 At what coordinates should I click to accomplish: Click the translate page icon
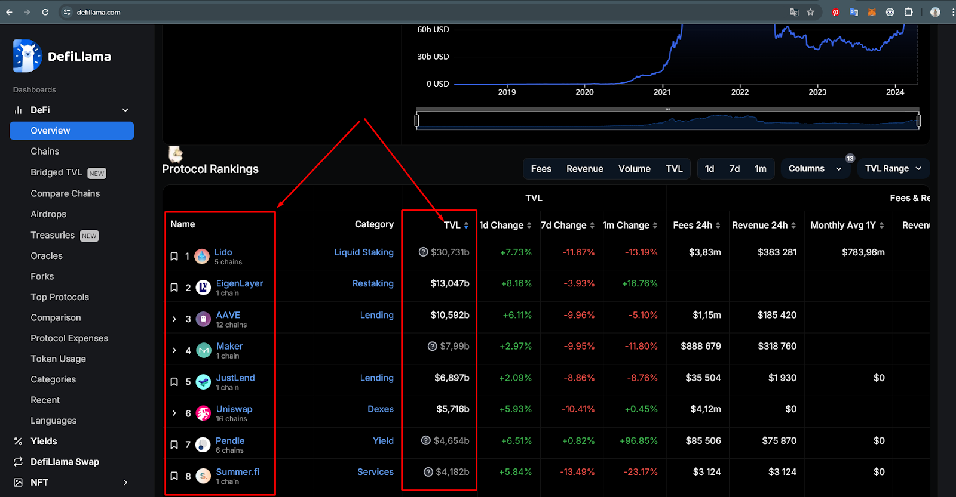tap(794, 12)
